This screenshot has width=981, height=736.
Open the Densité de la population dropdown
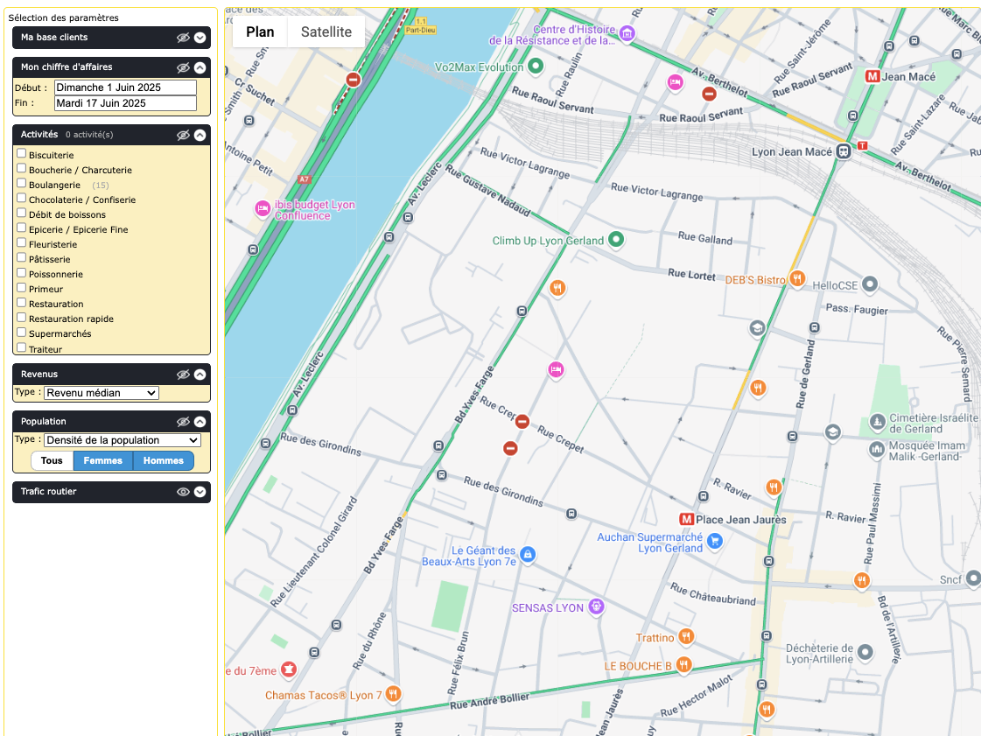(123, 440)
